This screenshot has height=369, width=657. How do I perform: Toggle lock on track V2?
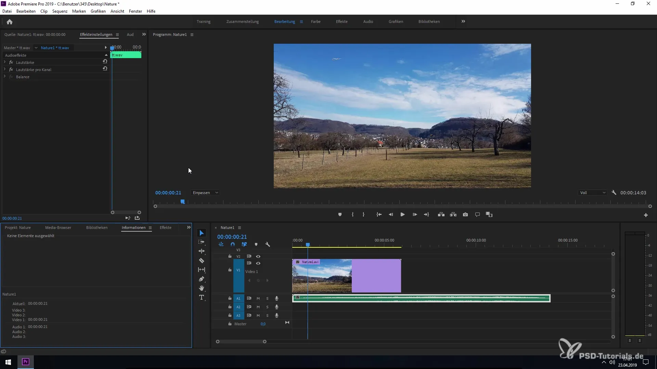coord(230,256)
